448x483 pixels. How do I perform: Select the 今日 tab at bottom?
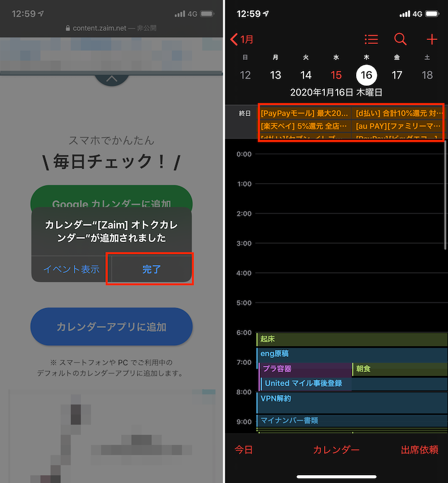point(244,449)
